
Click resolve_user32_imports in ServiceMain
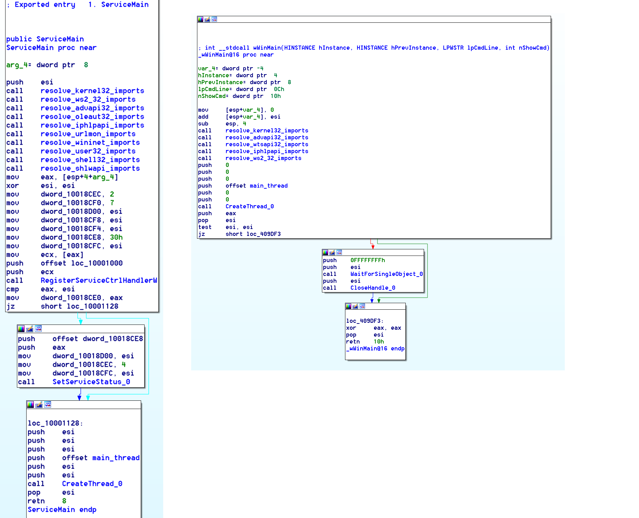coord(88,151)
